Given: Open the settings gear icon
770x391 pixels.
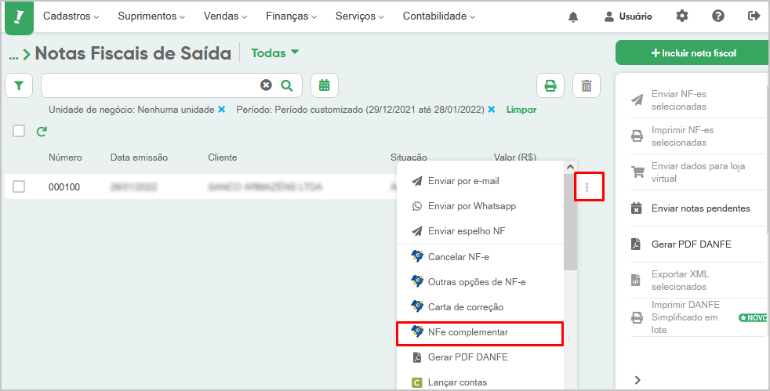Looking at the screenshot, I should point(682,16).
